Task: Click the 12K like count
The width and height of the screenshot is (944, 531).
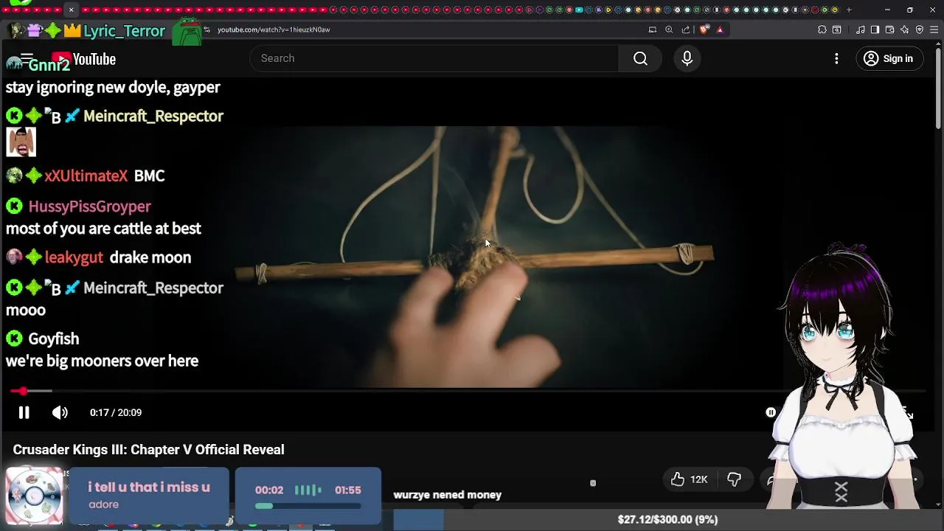Action: coord(698,479)
